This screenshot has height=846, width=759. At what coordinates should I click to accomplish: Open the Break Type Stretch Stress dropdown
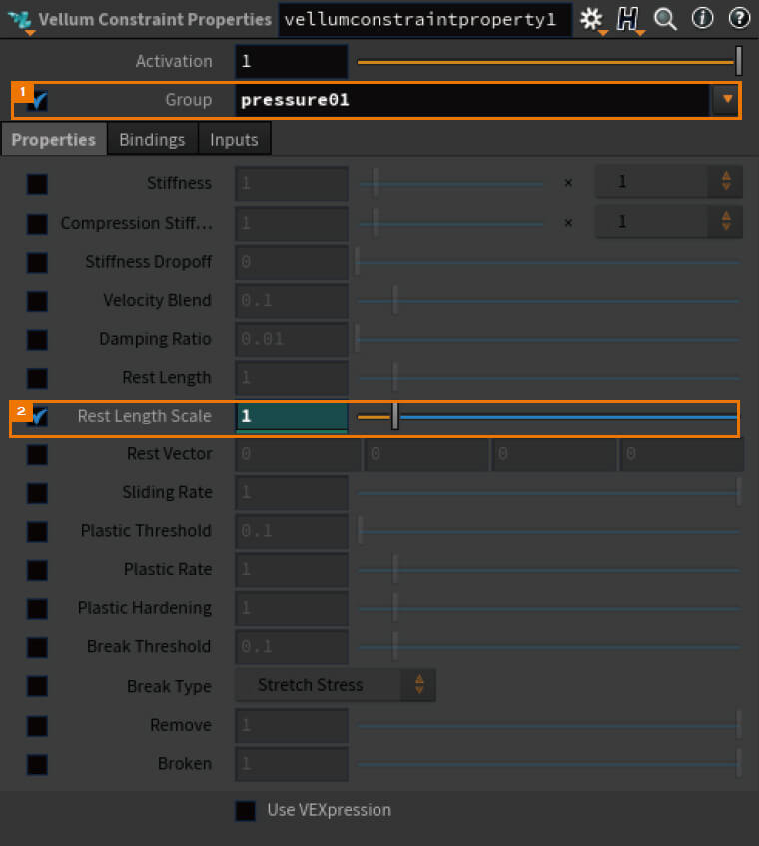[335, 685]
